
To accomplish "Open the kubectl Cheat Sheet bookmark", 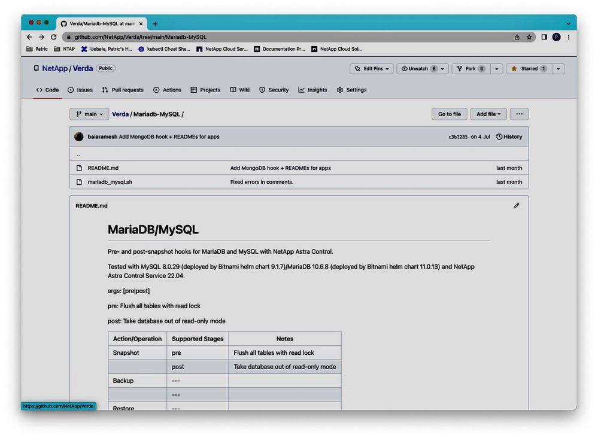I will click(165, 49).
